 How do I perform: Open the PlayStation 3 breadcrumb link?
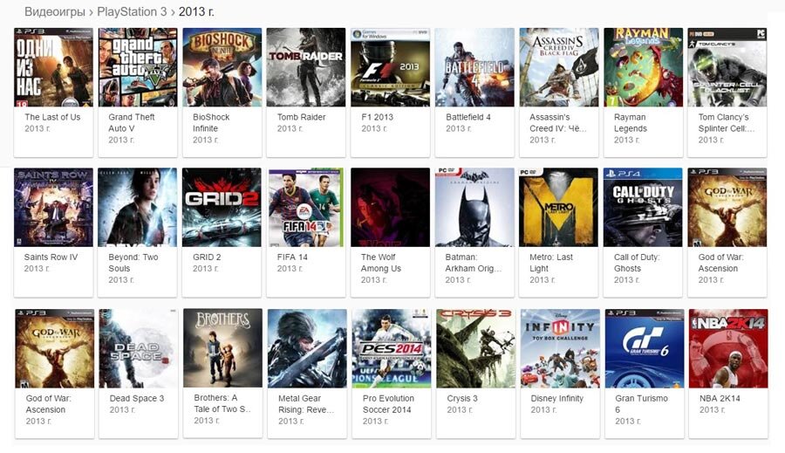(x=132, y=11)
